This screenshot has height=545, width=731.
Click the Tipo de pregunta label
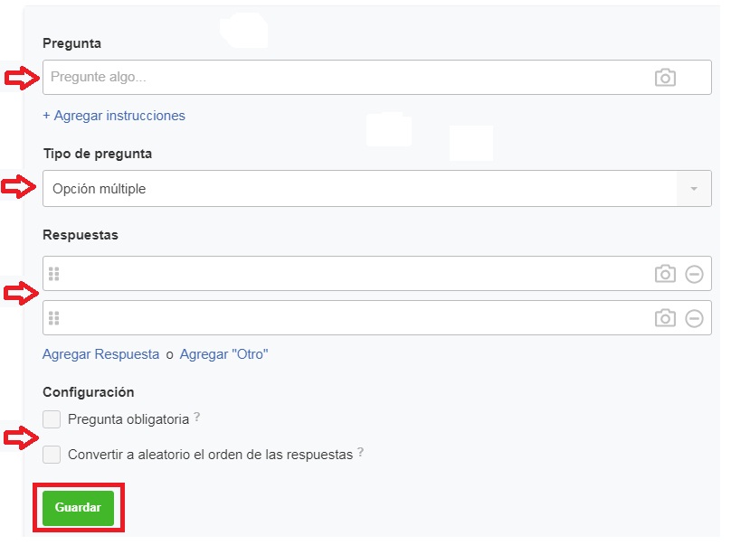click(x=98, y=154)
